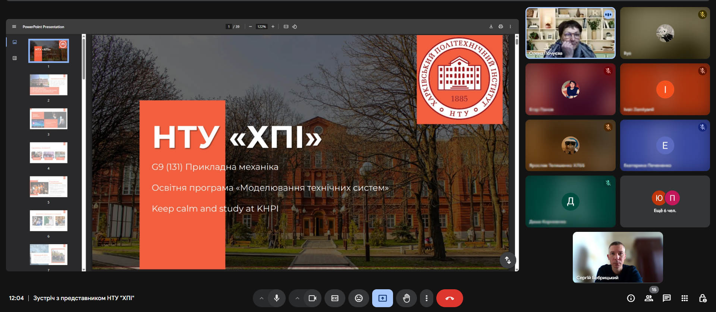Raise your hand
Image resolution: width=716 pixels, height=312 pixels.
point(406,298)
